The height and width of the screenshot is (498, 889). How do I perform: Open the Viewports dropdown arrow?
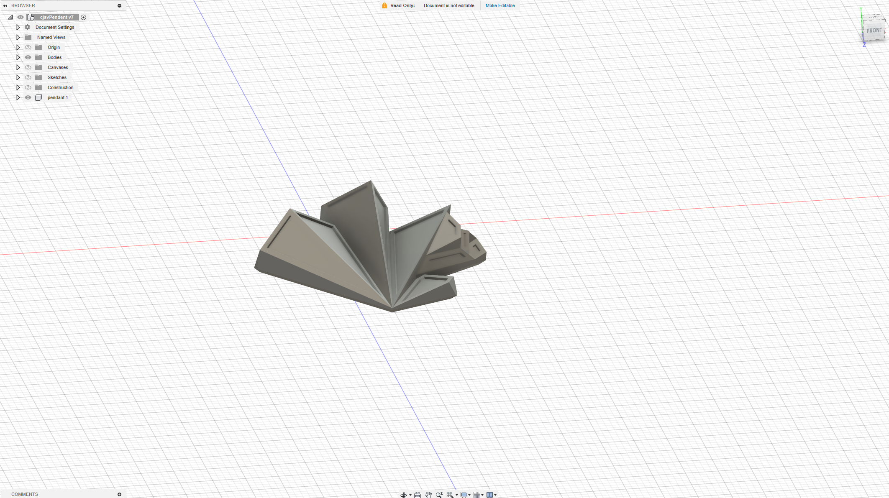click(x=495, y=495)
